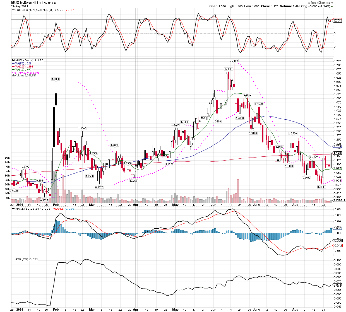Screen dimensions: 346x312
Task: Click the "1.0500" low price label
Action: point(90,176)
